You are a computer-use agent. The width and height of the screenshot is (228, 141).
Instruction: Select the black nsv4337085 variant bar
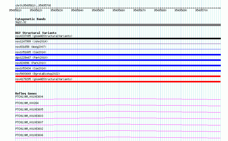118,39
